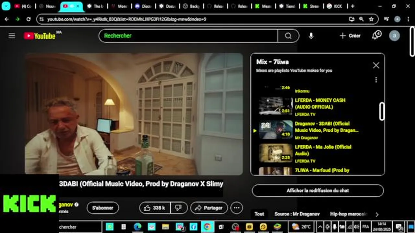Open Instagram app in taskbar
Image resolution: width=415 pixels, height=233 pixels.
pyautogui.click(x=179, y=227)
